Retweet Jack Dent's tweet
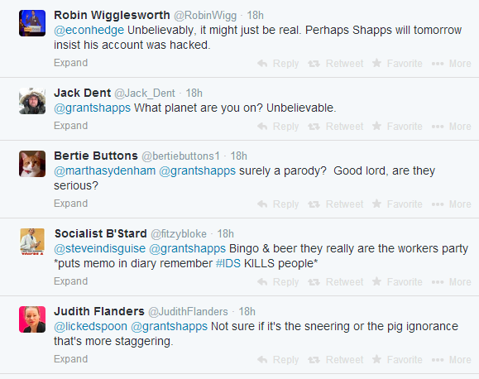Viewport: 479px width, 379px height. [335, 127]
